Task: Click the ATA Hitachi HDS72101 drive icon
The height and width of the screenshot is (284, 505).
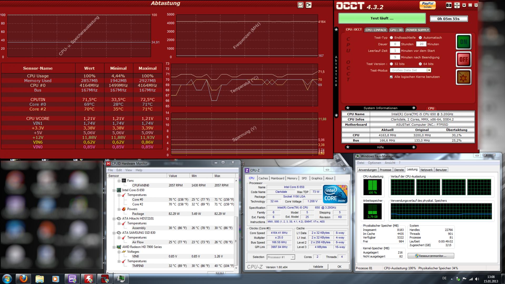Action: [119, 218]
